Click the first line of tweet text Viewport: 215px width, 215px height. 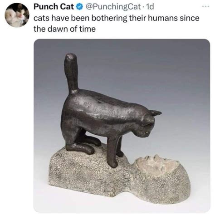tap(117, 18)
